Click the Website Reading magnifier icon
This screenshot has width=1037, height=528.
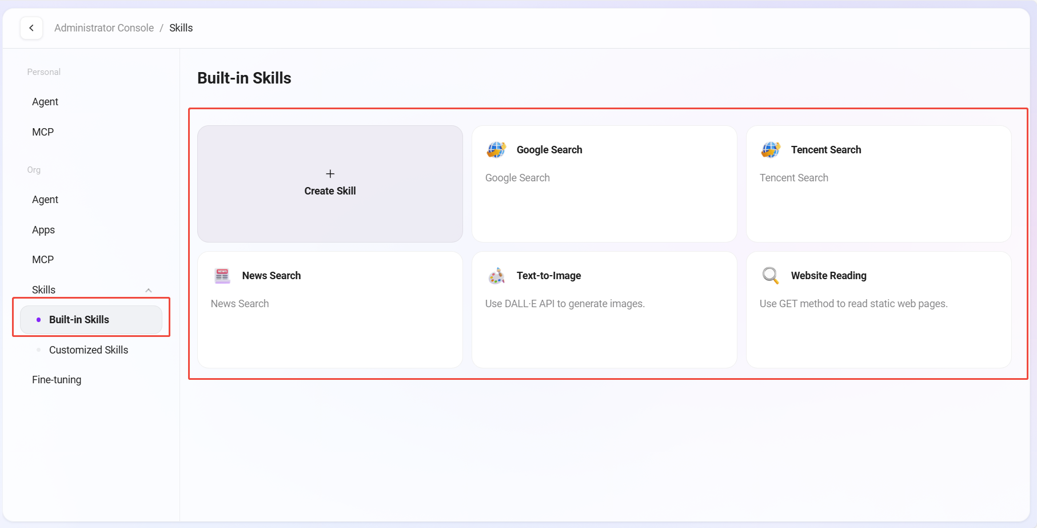[771, 276]
